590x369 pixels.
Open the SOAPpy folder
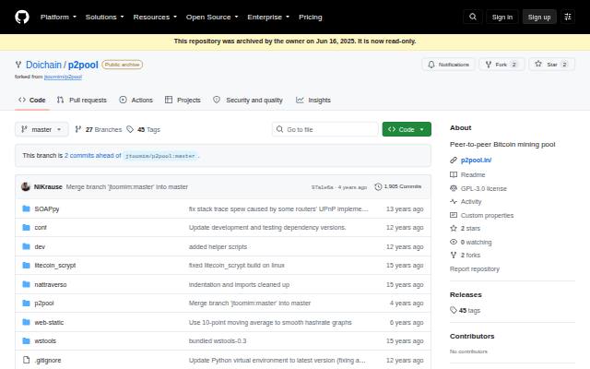[x=47, y=209]
